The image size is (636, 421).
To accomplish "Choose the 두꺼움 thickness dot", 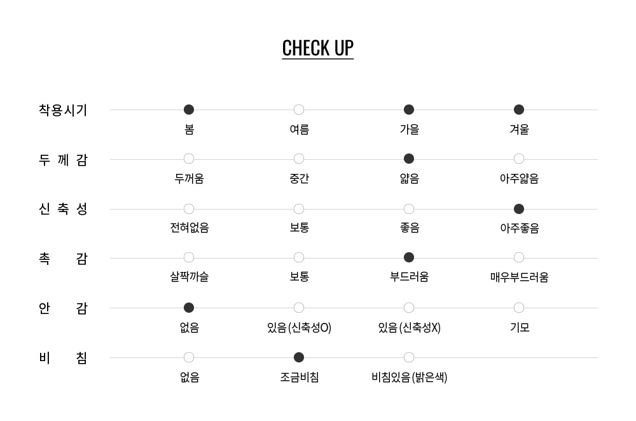I will click(x=189, y=159).
